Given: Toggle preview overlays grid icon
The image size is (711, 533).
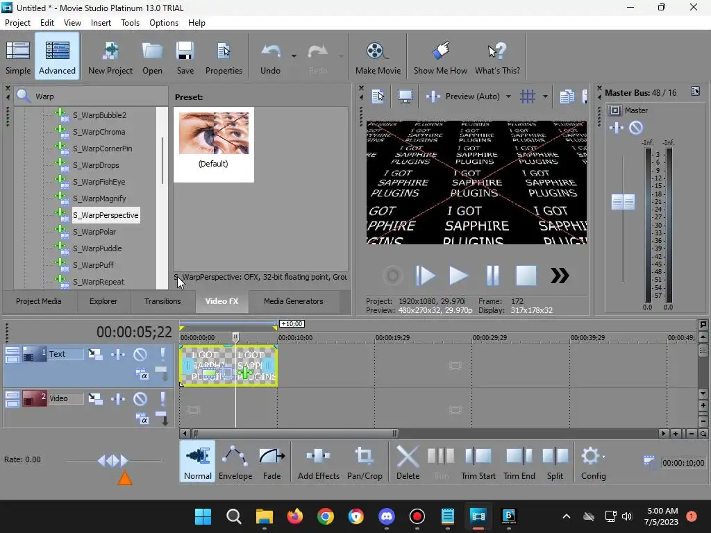Looking at the screenshot, I should [528, 96].
